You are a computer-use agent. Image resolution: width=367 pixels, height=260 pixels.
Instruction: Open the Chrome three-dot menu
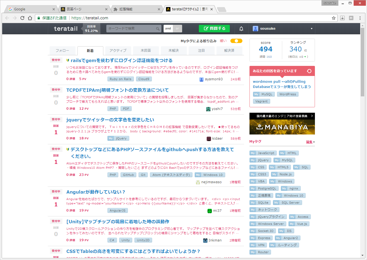(360, 18)
